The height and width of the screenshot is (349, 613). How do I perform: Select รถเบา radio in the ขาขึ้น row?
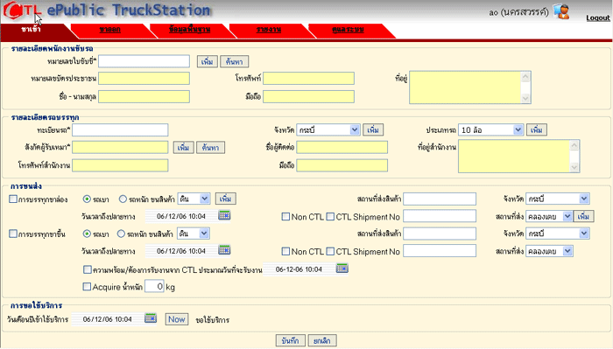coord(87,234)
